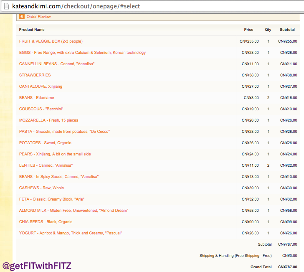Open MOZZARELLA - Fresh, 15 pieces link

(49, 120)
